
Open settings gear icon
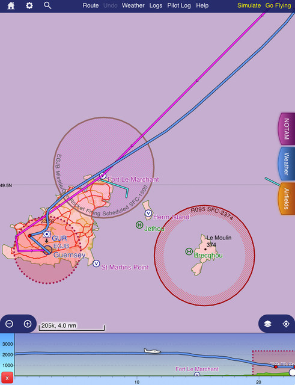pyautogui.click(x=29, y=5)
